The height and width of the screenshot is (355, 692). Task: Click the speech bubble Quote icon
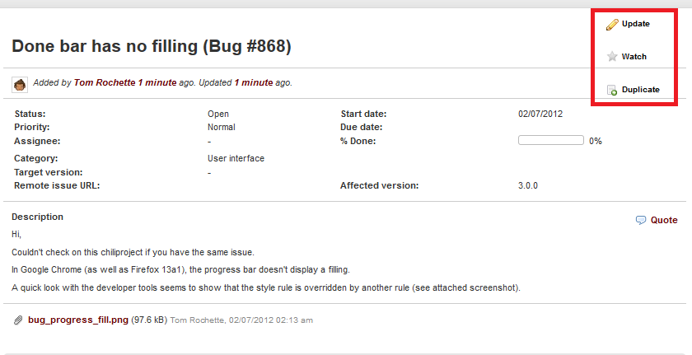click(640, 220)
